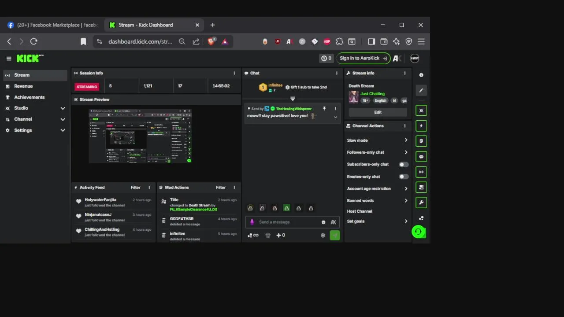
Task: Click the Brave Shields lion icon
Action: click(x=211, y=41)
